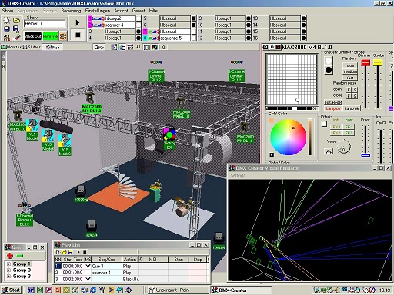Switch to the Monitor tab
This screenshot has height=295, width=394.
[x=11, y=47]
